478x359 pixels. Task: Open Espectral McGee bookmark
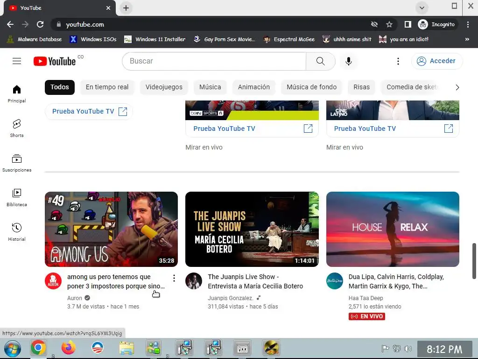tap(289, 39)
